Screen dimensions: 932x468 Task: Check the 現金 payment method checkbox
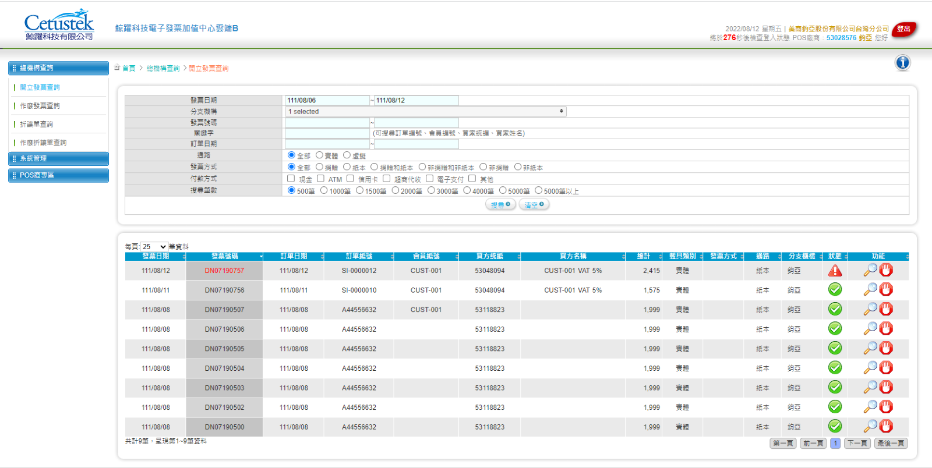pos(291,179)
